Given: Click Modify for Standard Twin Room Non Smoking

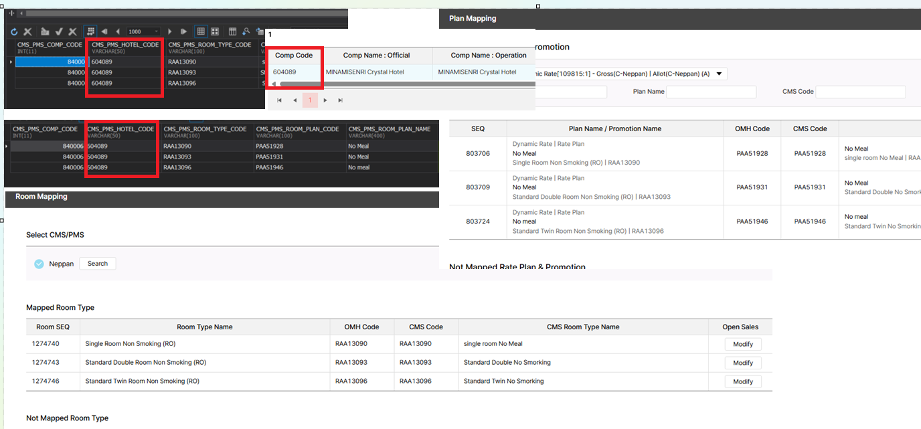Looking at the screenshot, I should point(742,381).
